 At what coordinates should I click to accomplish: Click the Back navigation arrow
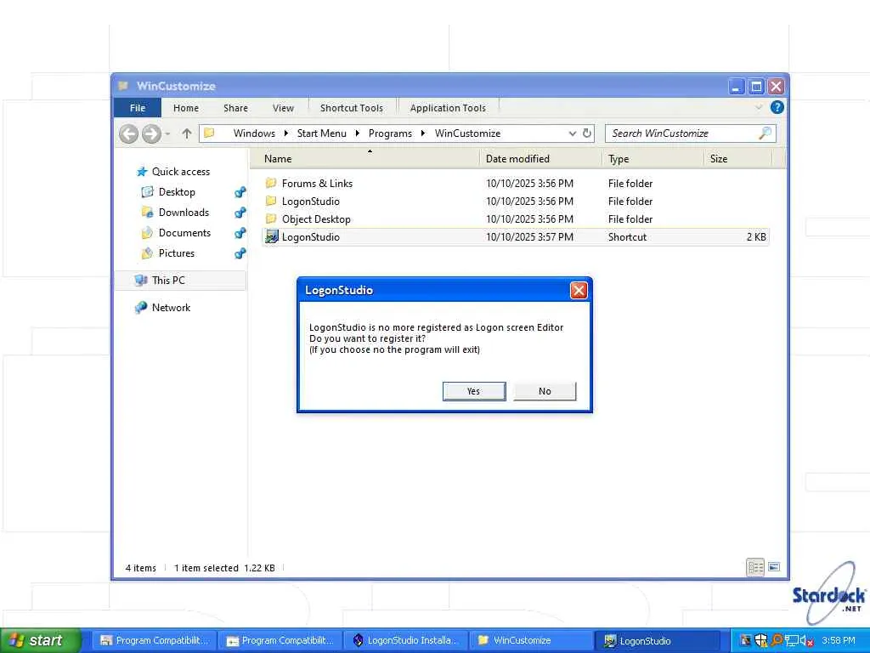tap(129, 133)
